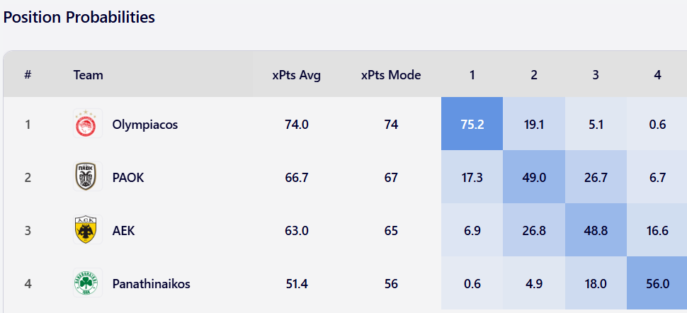Click the Olympiacos club crest icon
The height and width of the screenshot is (313, 687).
(x=87, y=124)
